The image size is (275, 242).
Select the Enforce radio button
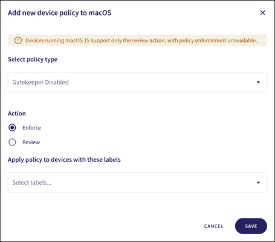(12, 127)
